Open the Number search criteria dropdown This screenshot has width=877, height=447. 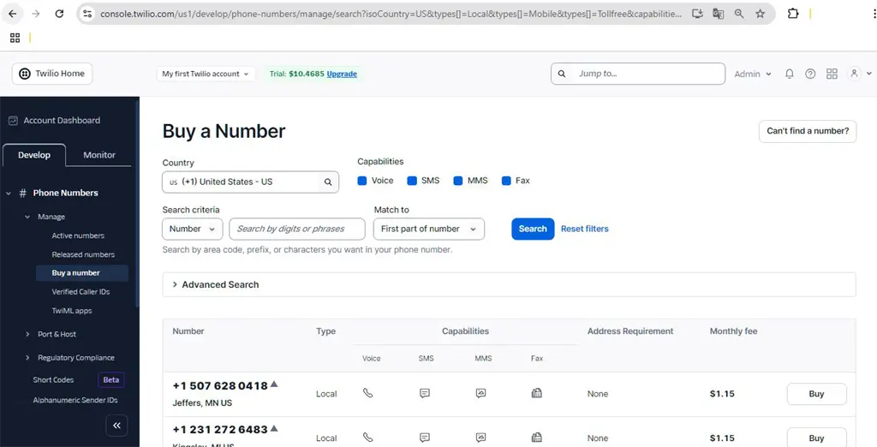(x=193, y=229)
